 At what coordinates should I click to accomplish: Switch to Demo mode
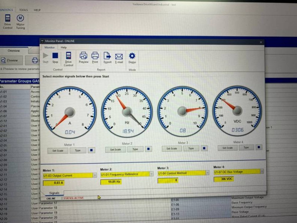tap(132, 56)
